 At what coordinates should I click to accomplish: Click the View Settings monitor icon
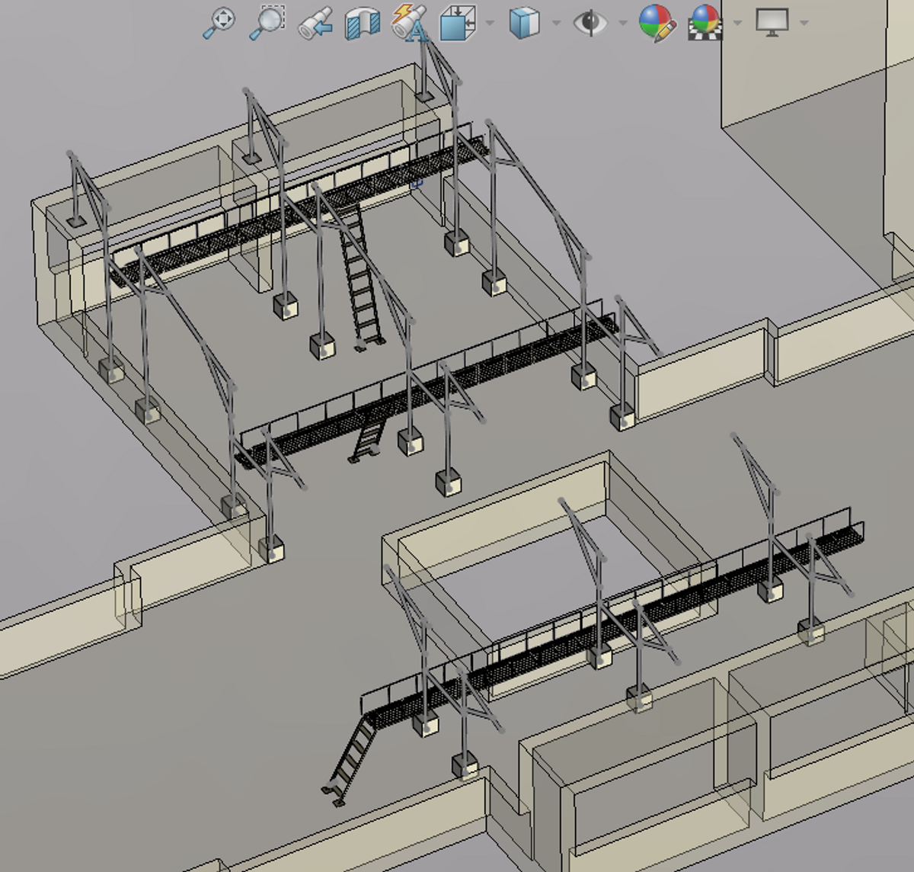772,22
